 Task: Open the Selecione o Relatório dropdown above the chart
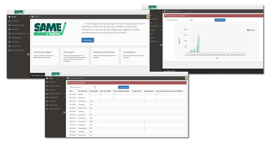coord(179,20)
